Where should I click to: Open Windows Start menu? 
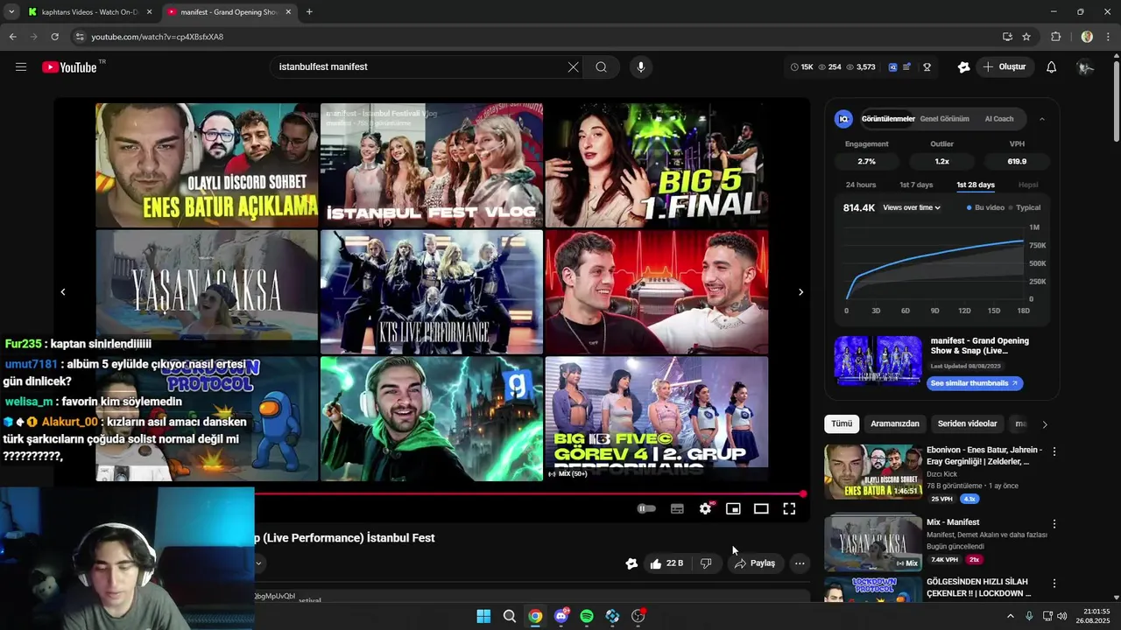click(x=483, y=616)
